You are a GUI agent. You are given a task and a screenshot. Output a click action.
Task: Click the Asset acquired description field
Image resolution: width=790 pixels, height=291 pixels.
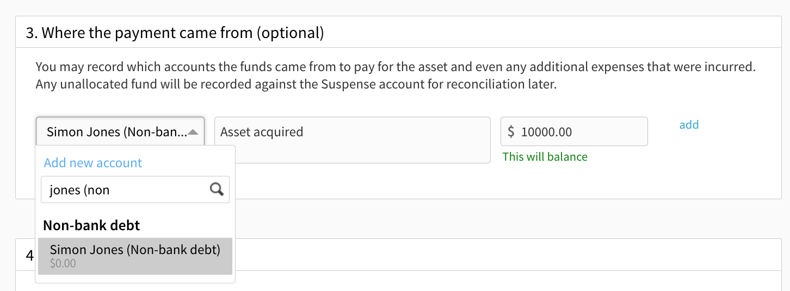coord(353,140)
